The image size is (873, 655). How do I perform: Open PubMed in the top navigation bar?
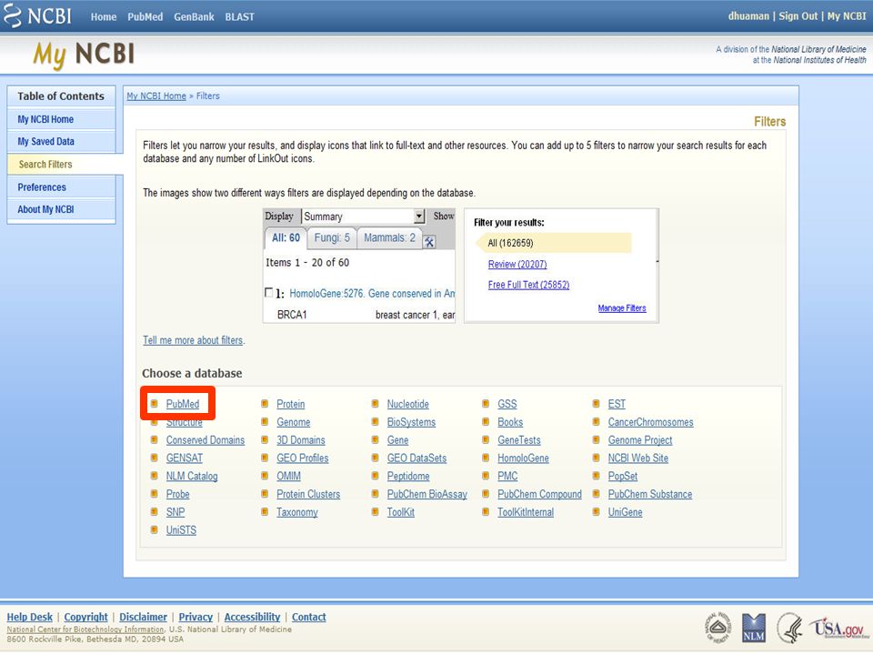(145, 16)
